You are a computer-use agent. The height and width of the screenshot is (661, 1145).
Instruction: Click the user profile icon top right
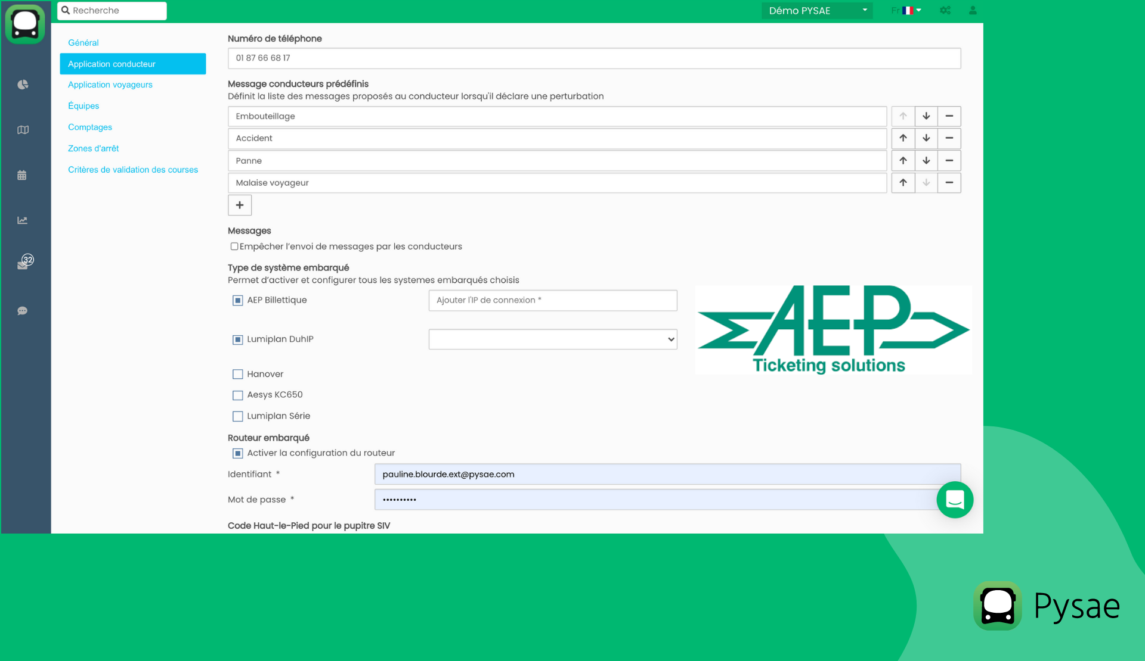point(973,10)
